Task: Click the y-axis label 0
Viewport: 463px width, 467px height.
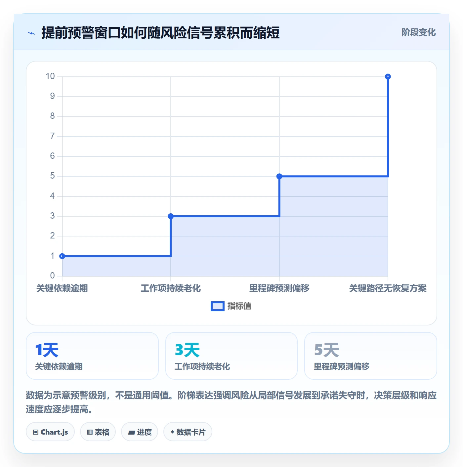Action: 52,276
